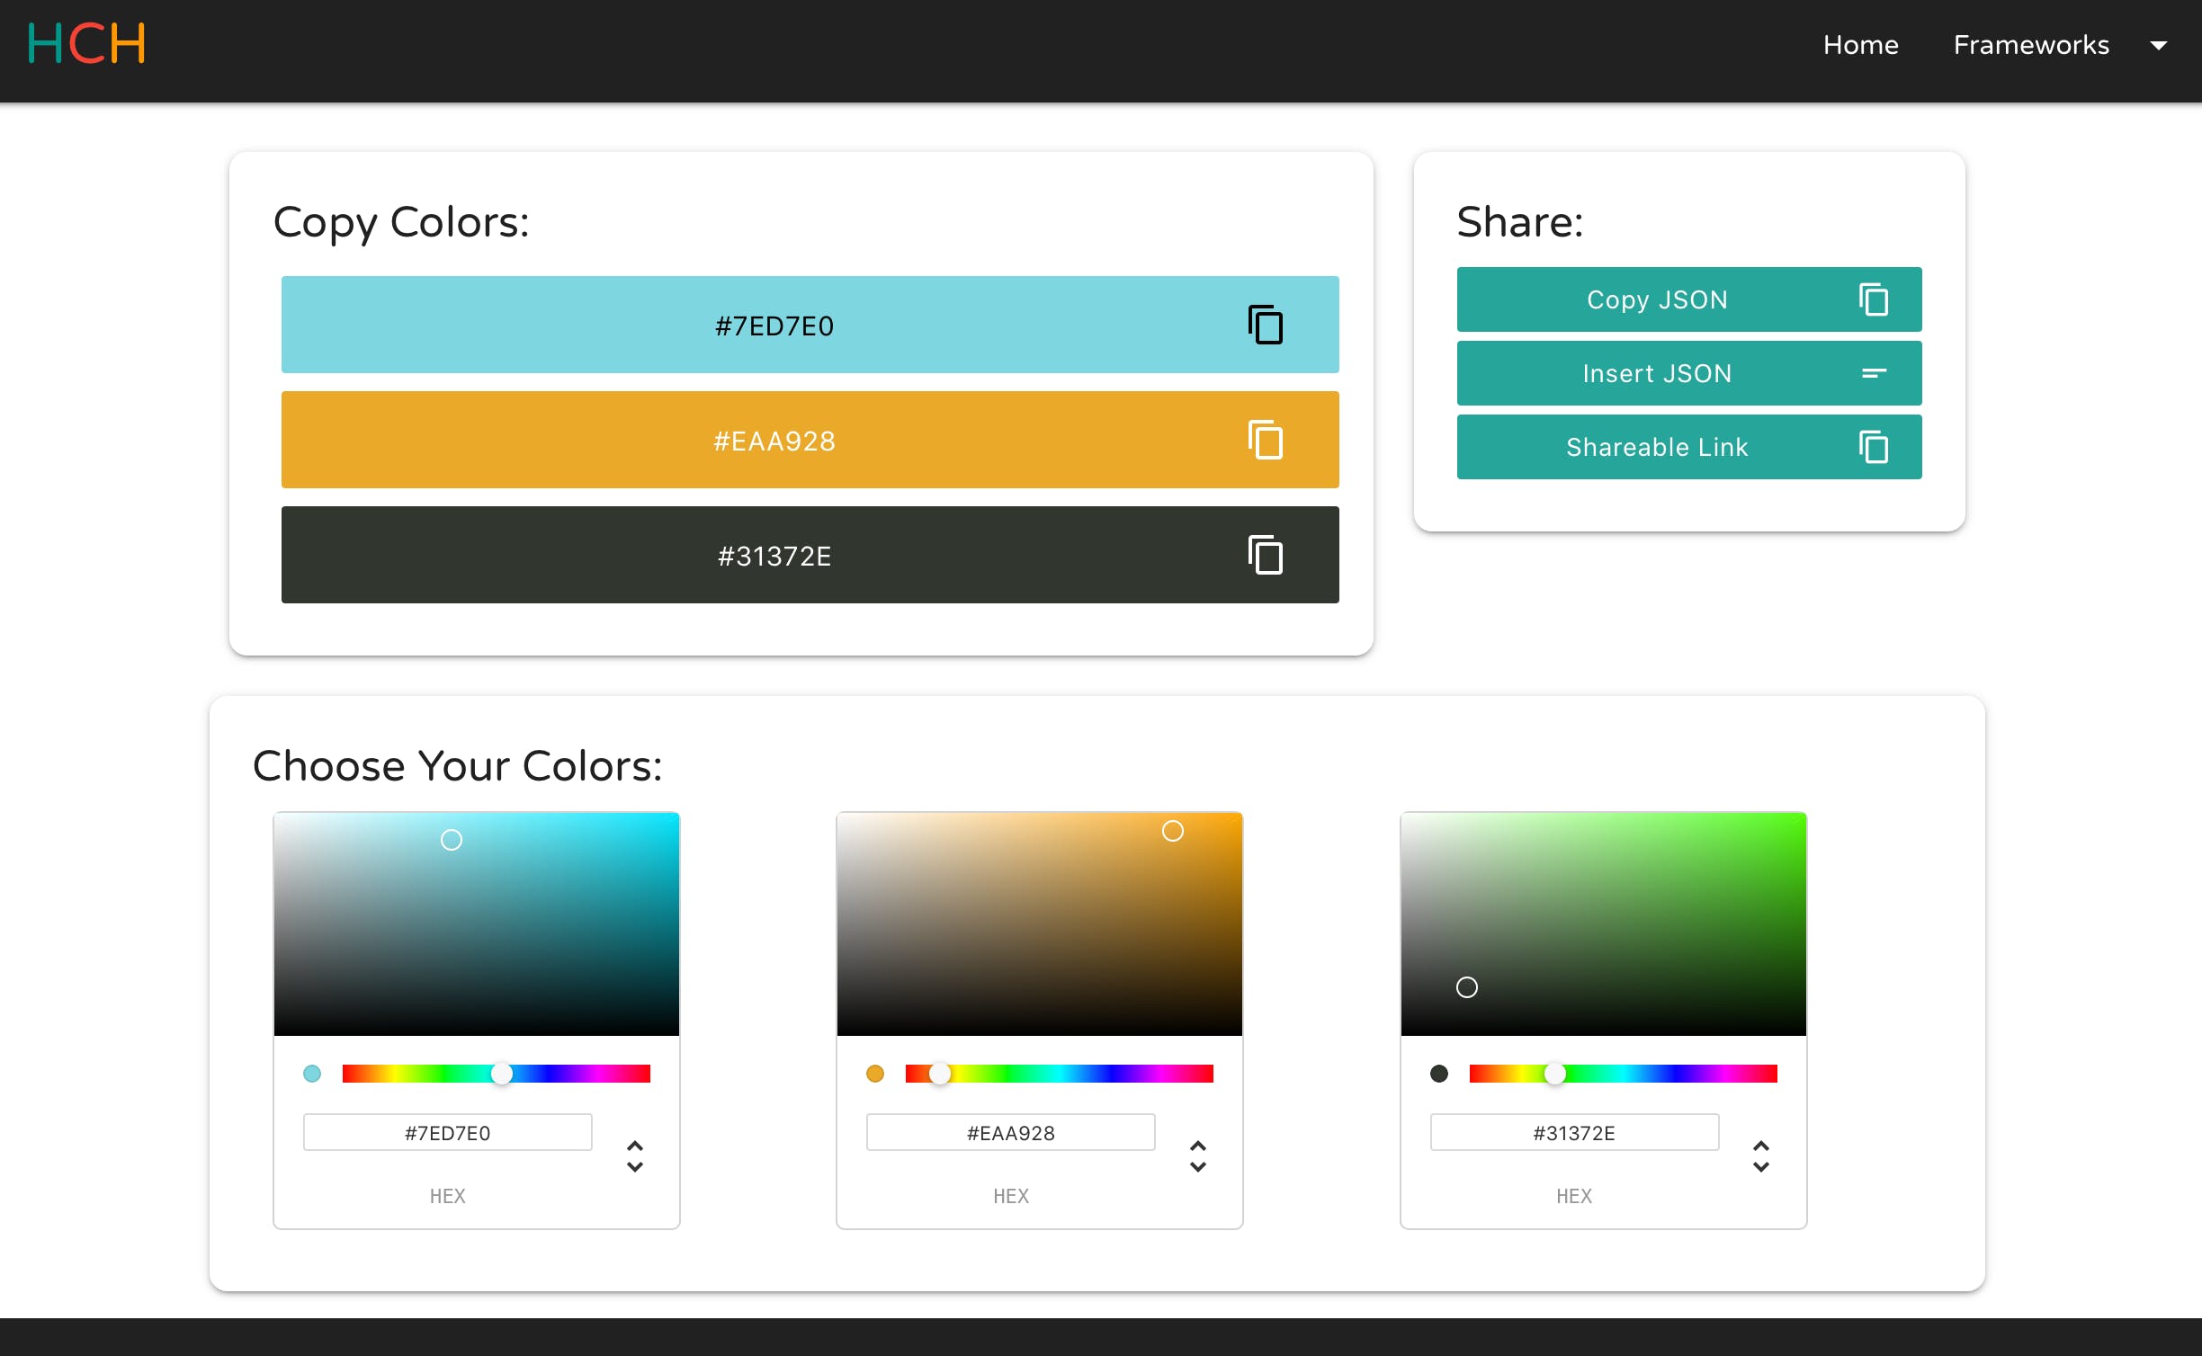Screen dimensions: 2202x1356
Task: Click the circle pointer in the green picker
Action: click(1467, 987)
